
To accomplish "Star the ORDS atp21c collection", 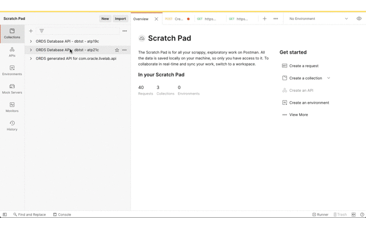I will tap(117, 50).
